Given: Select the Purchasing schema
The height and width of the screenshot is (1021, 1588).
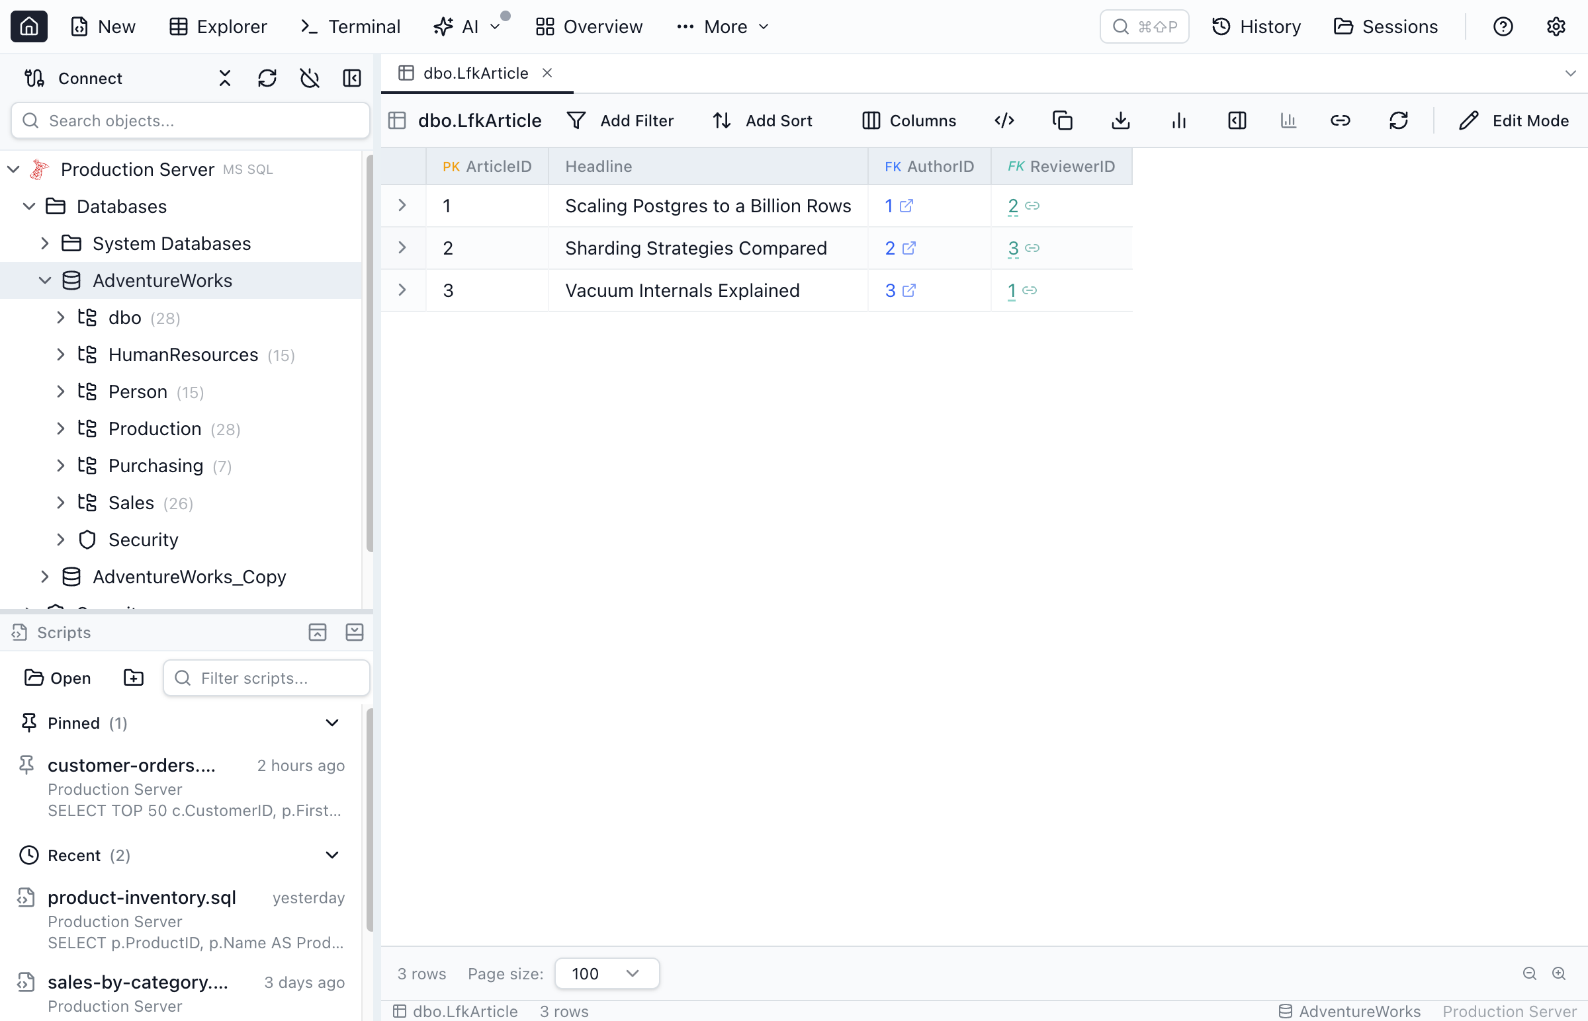Looking at the screenshot, I should pos(156,466).
